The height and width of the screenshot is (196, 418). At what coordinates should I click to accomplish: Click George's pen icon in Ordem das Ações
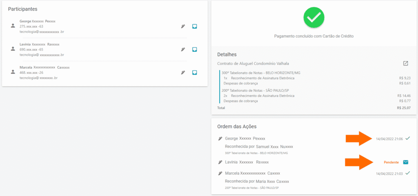tap(220, 138)
